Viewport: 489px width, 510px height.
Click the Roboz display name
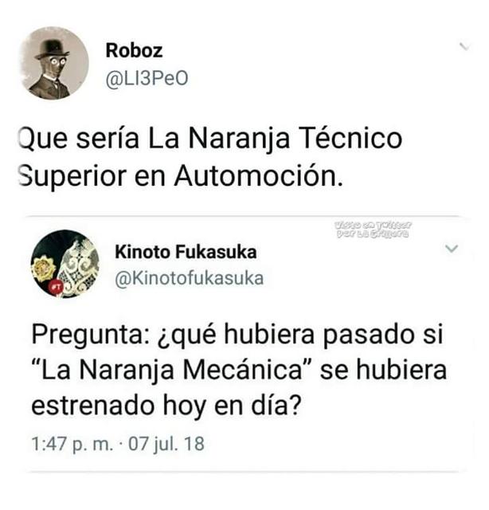134,50
